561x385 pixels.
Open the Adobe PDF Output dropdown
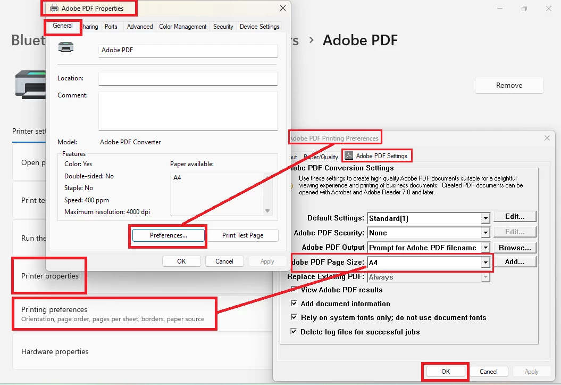(485, 248)
